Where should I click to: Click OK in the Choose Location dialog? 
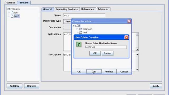coord(79,72)
